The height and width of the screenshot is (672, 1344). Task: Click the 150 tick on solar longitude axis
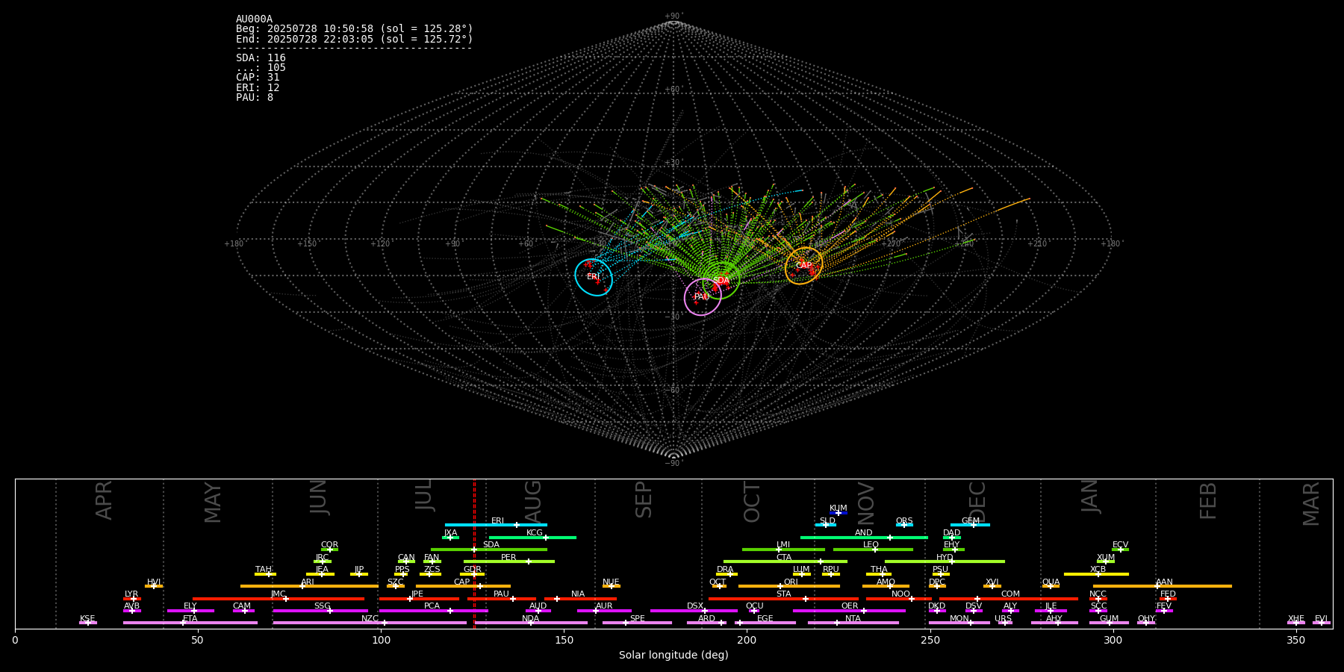(564, 640)
